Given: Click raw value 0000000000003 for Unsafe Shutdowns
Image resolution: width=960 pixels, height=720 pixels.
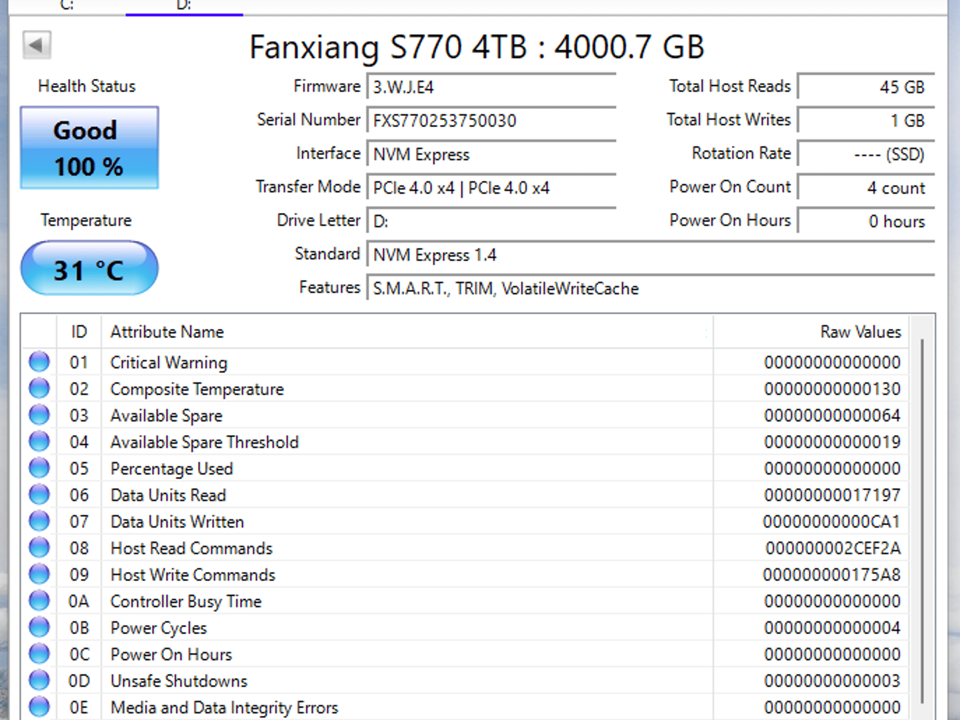Looking at the screenshot, I should (832, 681).
